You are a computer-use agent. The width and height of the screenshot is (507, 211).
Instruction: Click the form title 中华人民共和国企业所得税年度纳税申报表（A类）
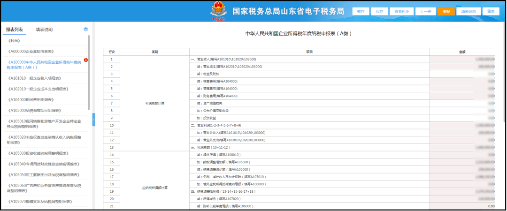click(x=299, y=34)
